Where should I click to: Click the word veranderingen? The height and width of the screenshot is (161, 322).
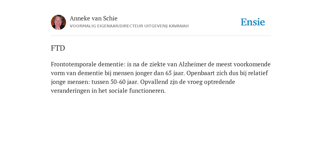pyautogui.click(x=70, y=91)
